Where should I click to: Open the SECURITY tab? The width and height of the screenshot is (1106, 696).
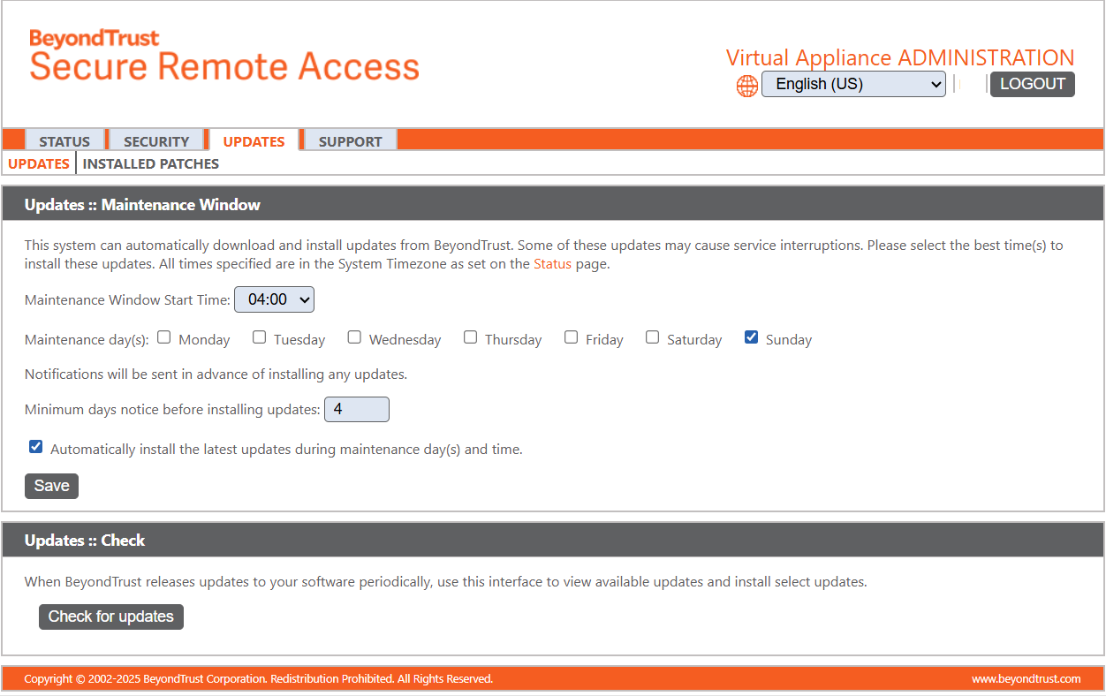click(156, 141)
